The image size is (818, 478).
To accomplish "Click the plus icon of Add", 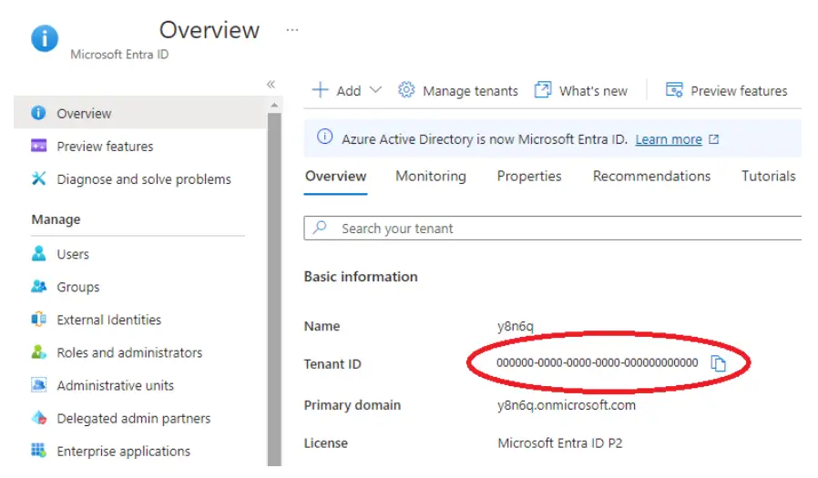I will click(x=320, y=89).
